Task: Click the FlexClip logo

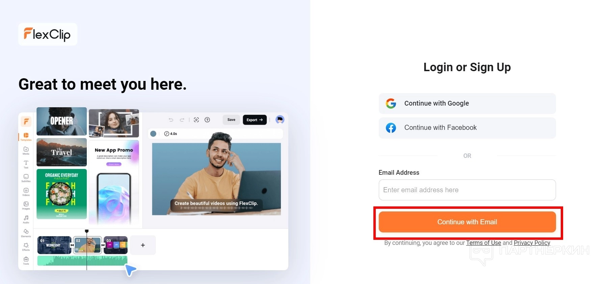Action: pyautogui.click(x=48, y=34)
